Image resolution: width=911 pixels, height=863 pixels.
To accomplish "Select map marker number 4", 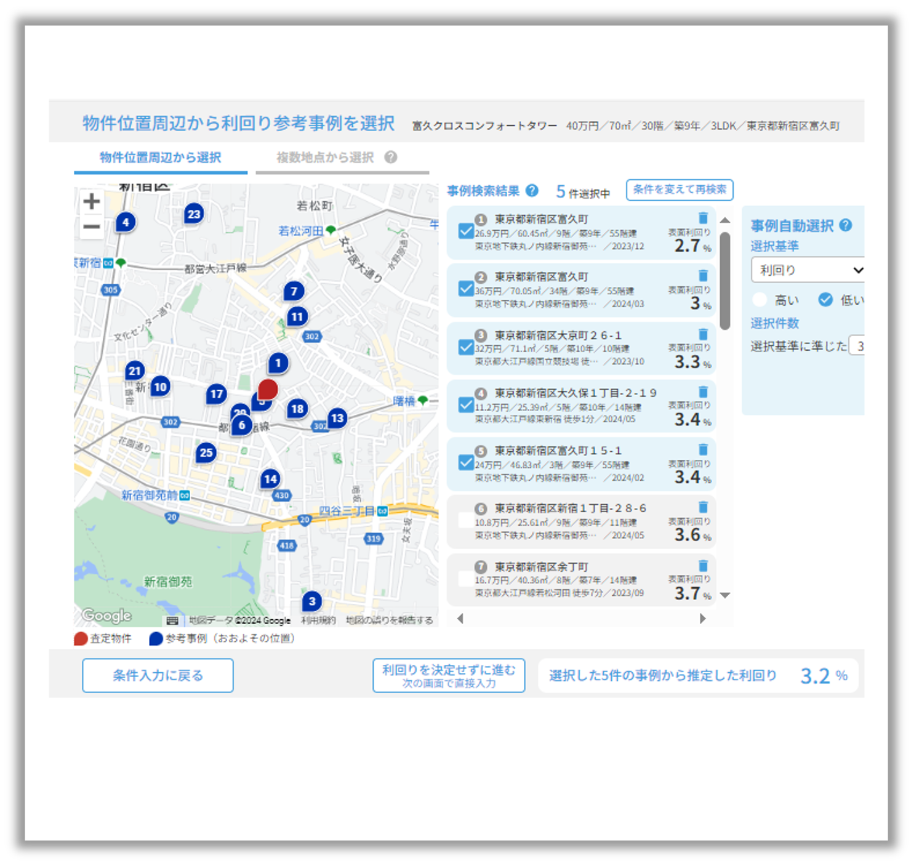I will [126, 222].
